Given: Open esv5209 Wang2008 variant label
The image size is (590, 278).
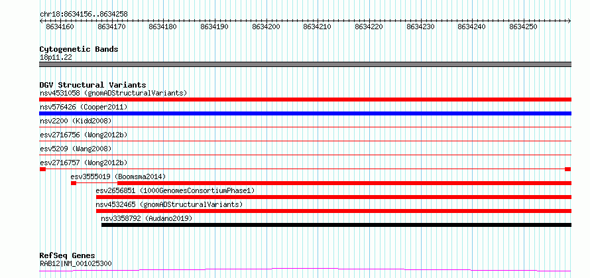Looking at the screenshot, I should [76, 149].
